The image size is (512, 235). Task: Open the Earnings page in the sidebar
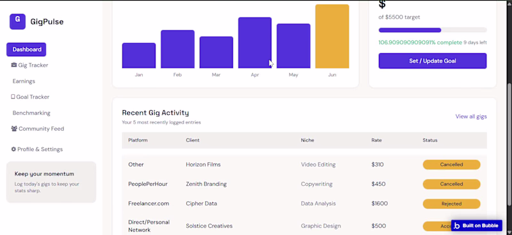pyautogui.click(x=24, y=81)
